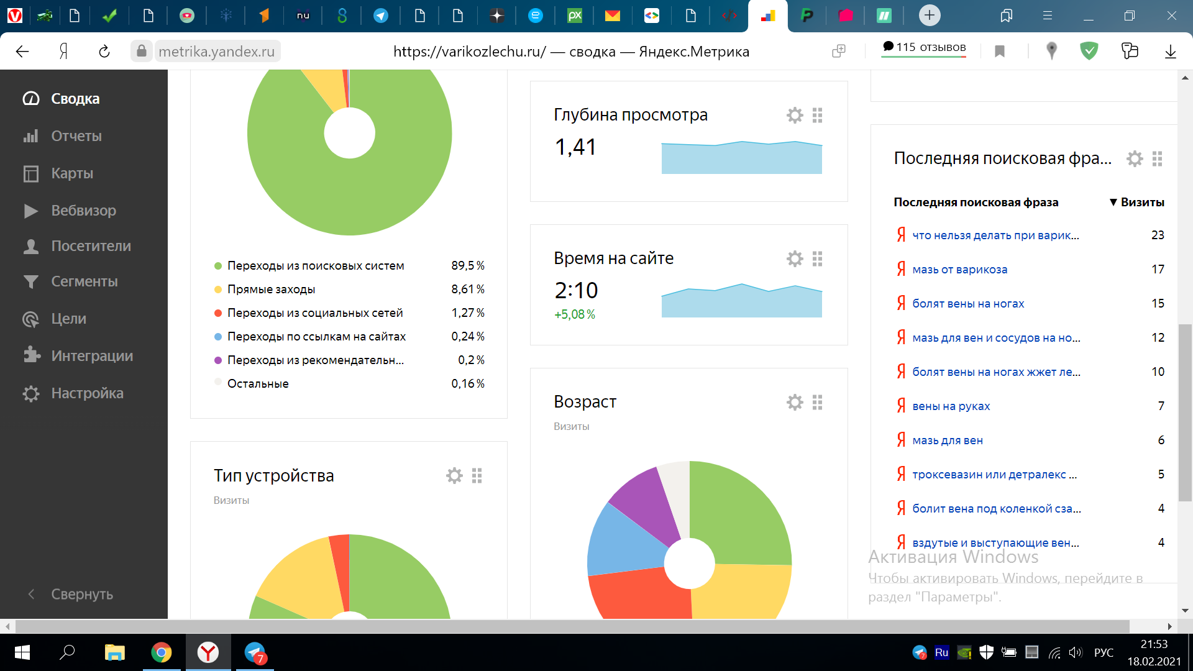
Task: Toggle legend item Переходы из поисковых систем
Action: click(x=315, y=266)
